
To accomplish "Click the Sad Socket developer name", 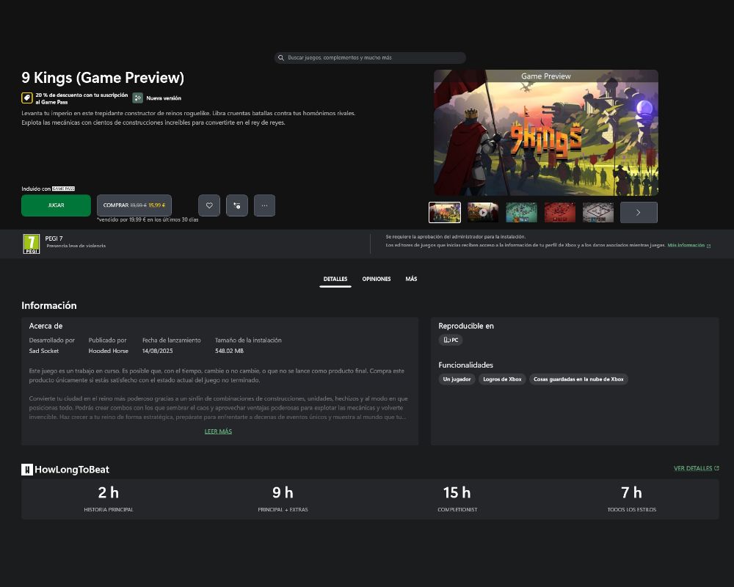I will click(x=44, y=351).
